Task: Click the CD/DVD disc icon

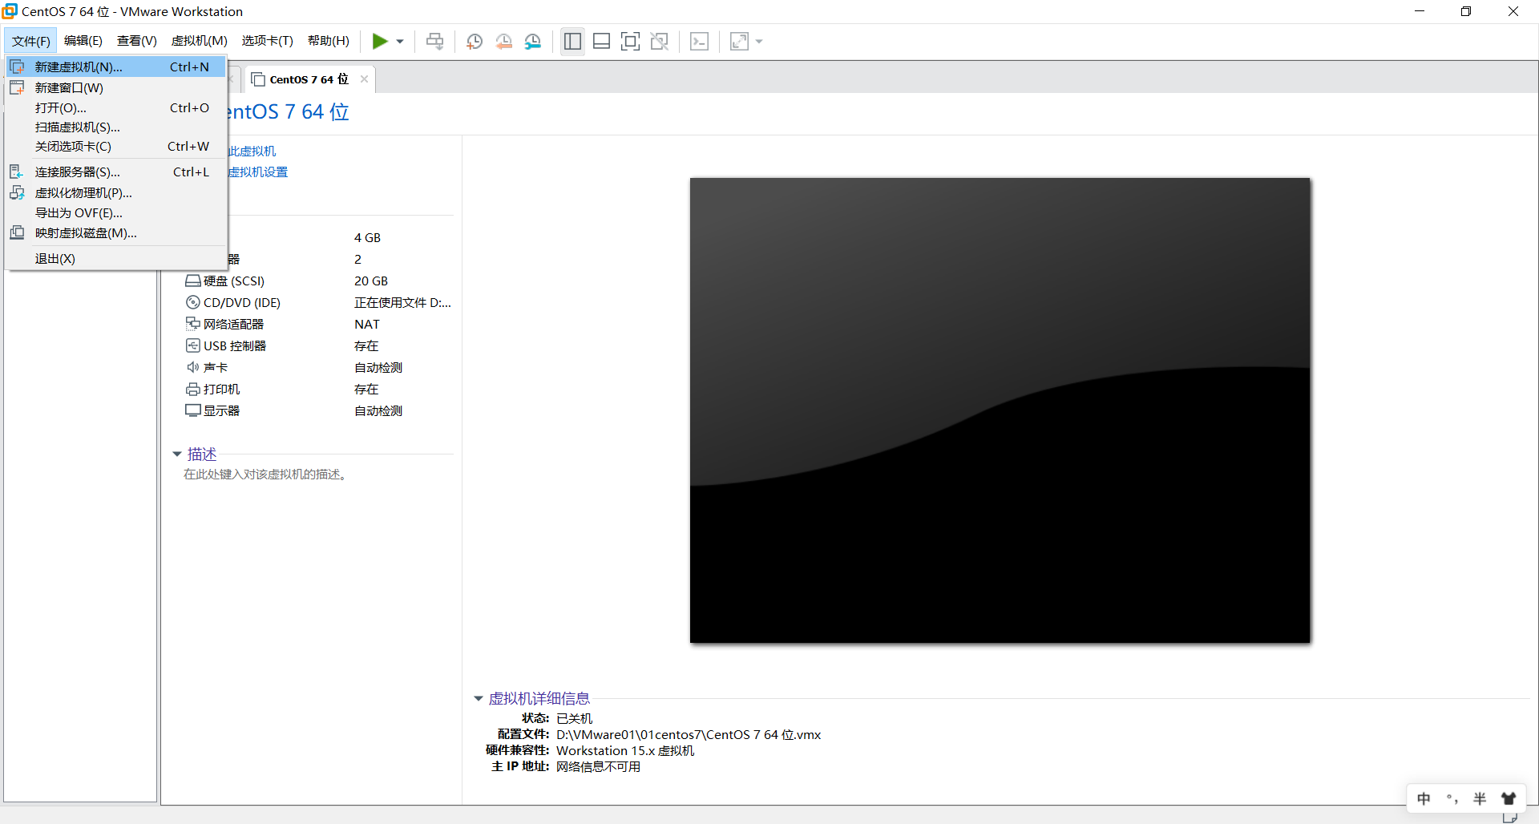Action: click(192, 302)
